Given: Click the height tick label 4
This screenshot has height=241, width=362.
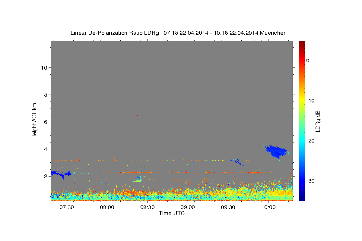Looking at the screenshot, I should 46,149.
